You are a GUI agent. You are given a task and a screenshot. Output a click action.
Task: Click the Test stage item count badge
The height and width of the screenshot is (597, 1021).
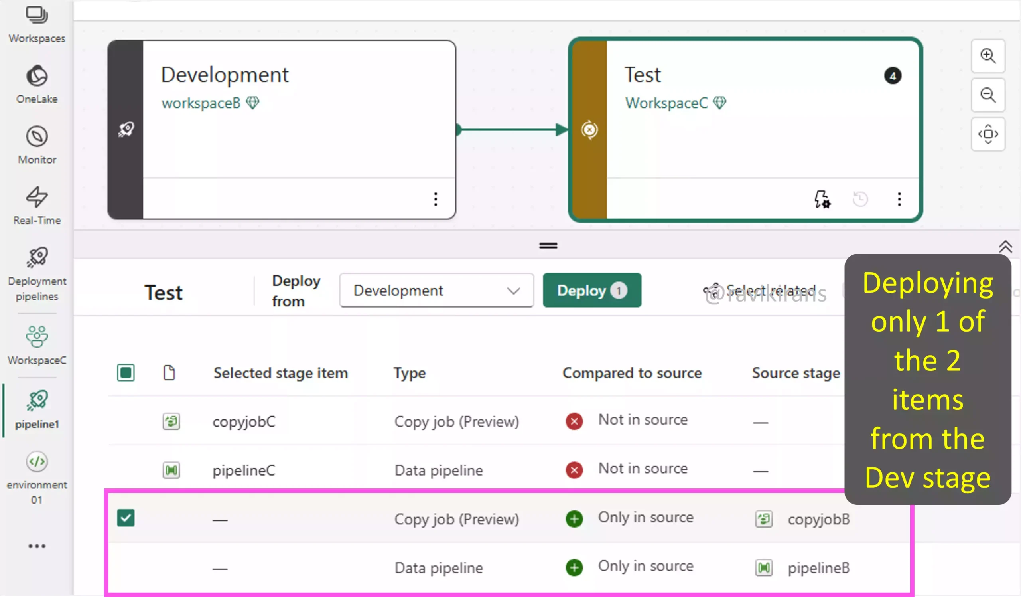click(x=893, y=76)
